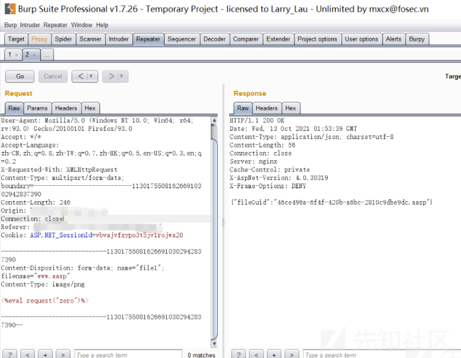
Task: Click the 'Connection: close' request line
Action: coord(33,219)
